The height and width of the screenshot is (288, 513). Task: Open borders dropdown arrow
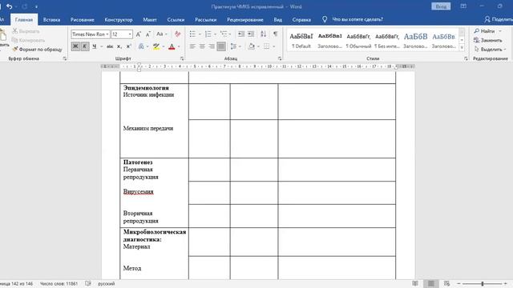(x=274, y=46)
